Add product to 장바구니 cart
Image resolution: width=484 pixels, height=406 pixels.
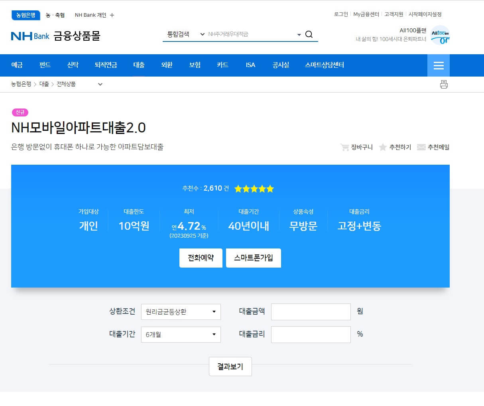(x=356, y=147)
